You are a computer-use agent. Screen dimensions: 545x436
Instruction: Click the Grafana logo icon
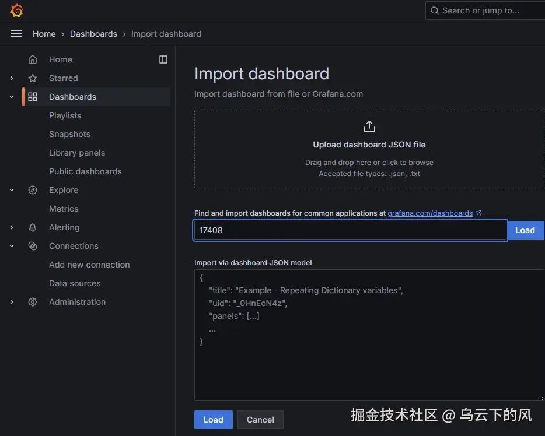click(16, 10)
